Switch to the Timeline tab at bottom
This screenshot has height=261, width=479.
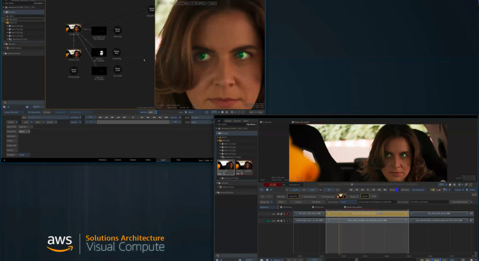(x=133, y=160)
